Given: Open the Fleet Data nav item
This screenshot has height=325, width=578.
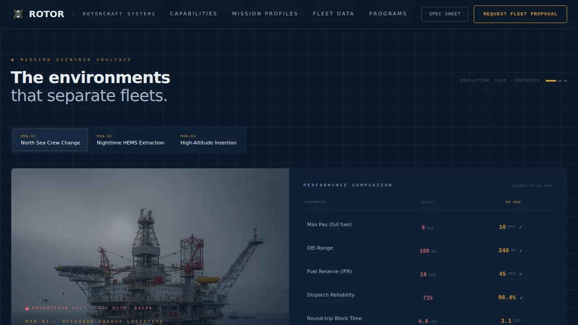Looking at the screenshot, I should (333, 14).
